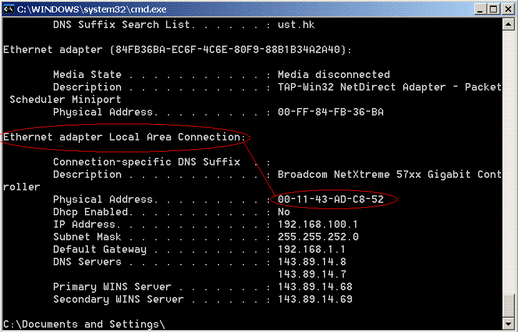
Task: Click the Media disconnected status text
Action: pos(334,74)
